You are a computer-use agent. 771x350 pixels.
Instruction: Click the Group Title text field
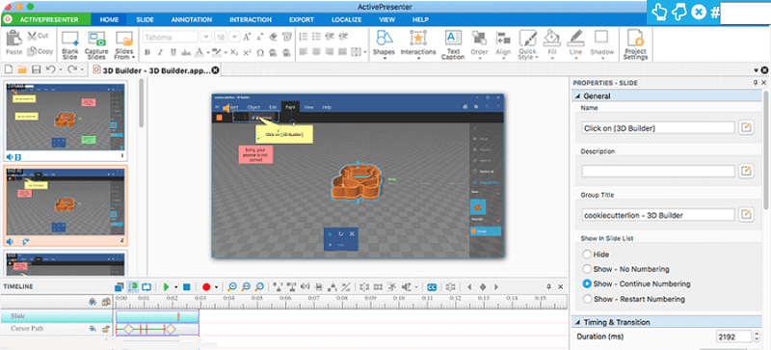658,215
